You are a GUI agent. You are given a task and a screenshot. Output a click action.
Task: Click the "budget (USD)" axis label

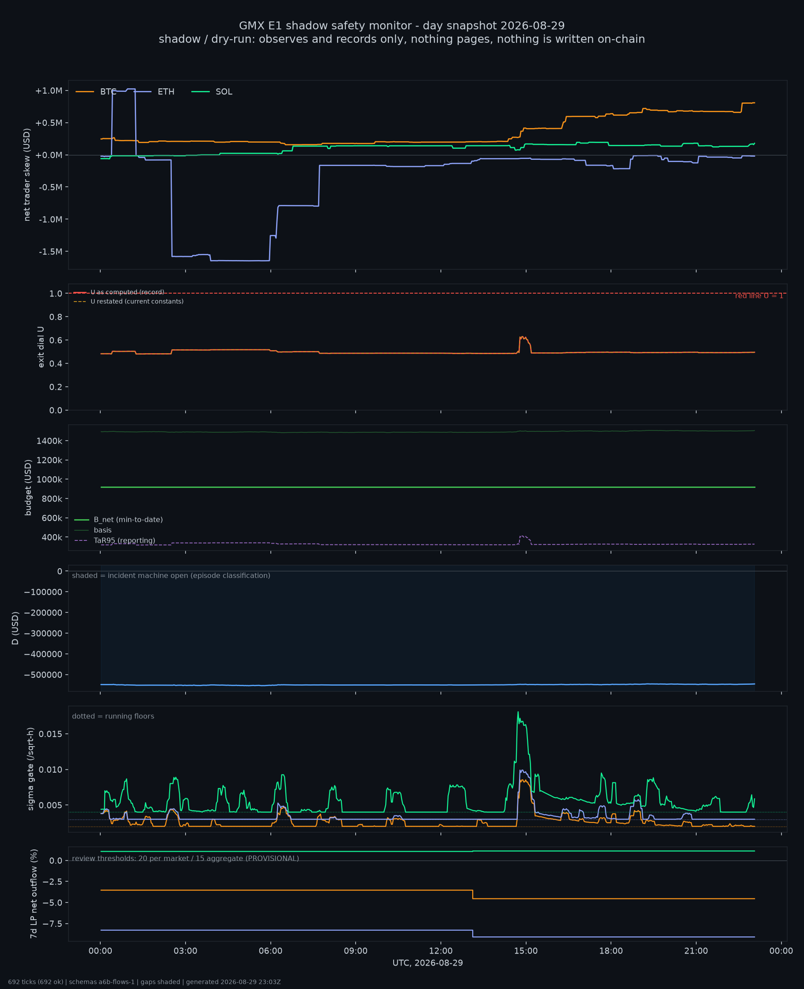pos(28,487)
